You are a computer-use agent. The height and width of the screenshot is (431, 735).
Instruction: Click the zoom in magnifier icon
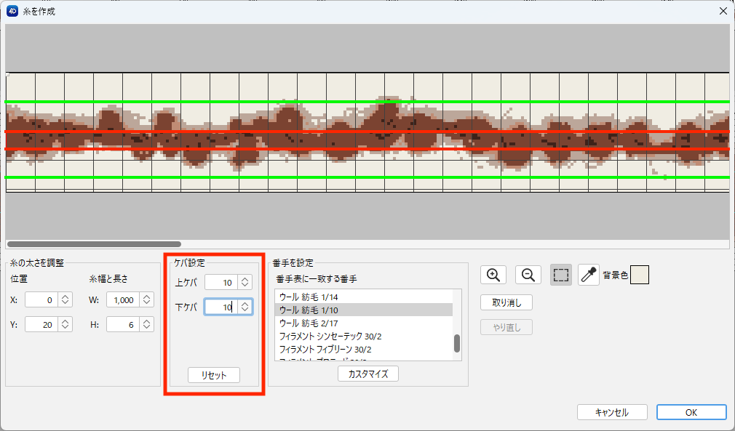[x=493, y=275]
